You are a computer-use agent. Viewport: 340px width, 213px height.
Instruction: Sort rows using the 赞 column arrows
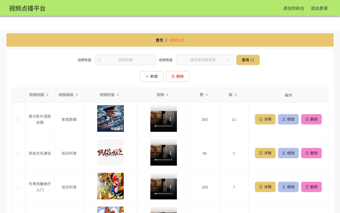[x=207, y=95]
